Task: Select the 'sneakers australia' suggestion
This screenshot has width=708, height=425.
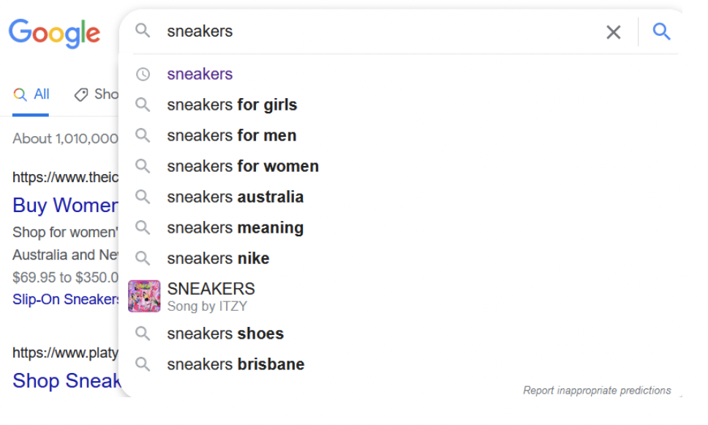Action: click(x=234, y=197)
